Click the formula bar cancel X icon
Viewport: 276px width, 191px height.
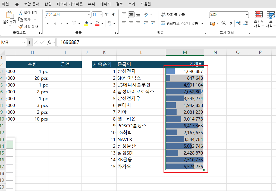36,42
